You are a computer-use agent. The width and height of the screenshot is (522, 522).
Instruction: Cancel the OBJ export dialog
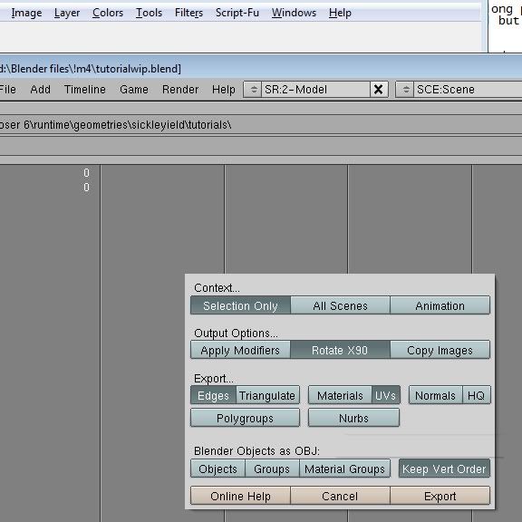[x=340, y=496]
